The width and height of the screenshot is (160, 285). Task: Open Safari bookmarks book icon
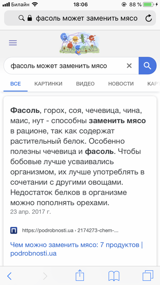click(x=114, y=276)
